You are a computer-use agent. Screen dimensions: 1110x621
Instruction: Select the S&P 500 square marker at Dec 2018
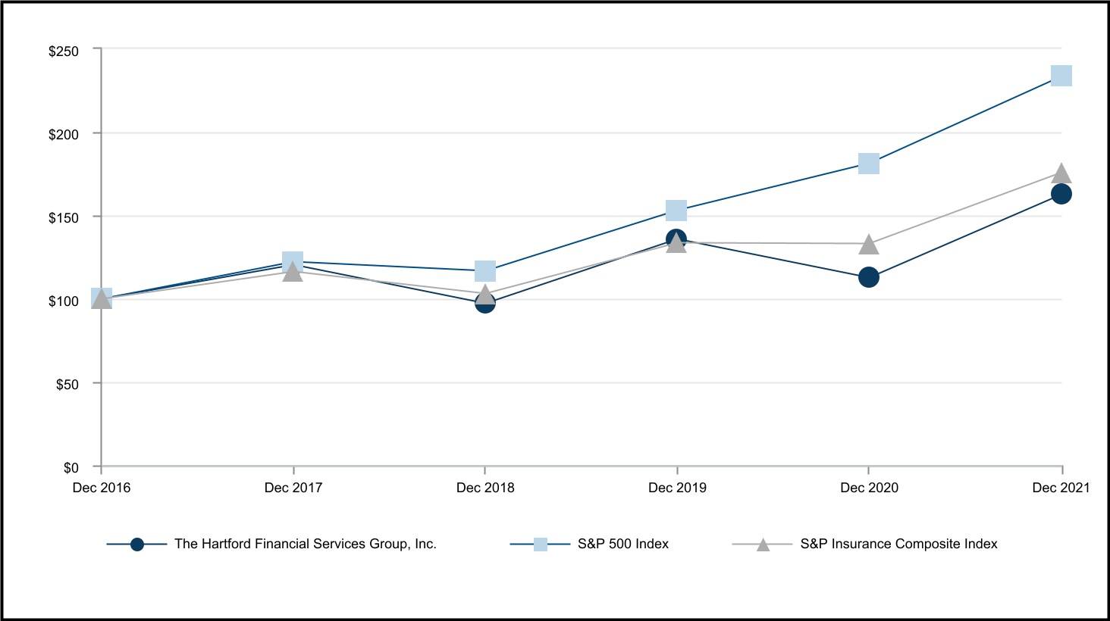point(485,270)
